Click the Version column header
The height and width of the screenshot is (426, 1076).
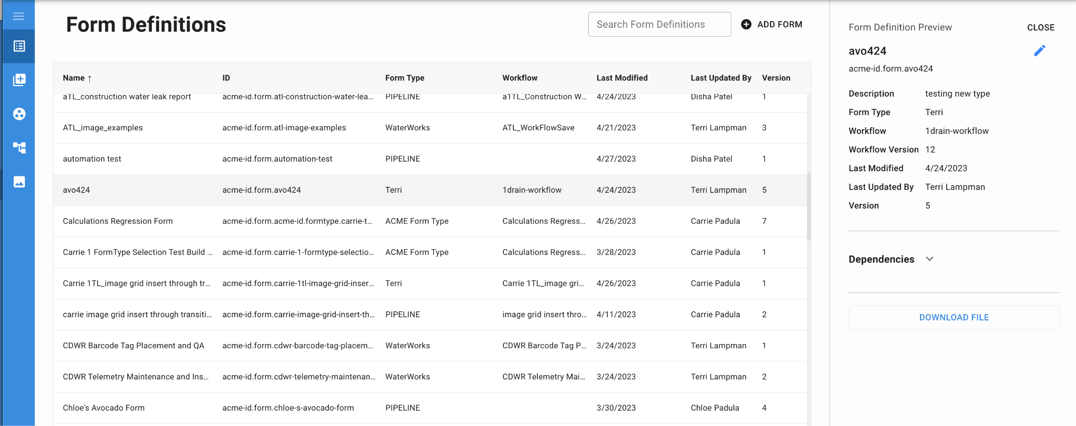coord(776,78)
